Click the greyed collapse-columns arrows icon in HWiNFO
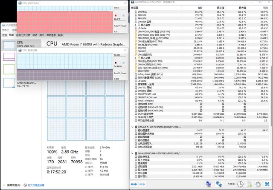273x190 pixels. pyautogui.click(x=142, y=184)
